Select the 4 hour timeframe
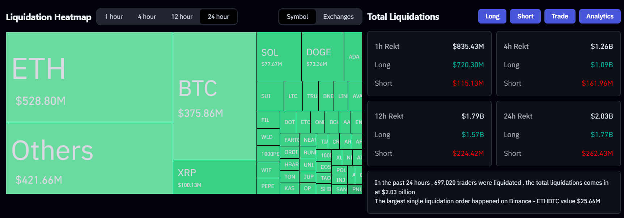Image resolution: width=624 pixels, height=218 pixels. (x=147, y=16)
